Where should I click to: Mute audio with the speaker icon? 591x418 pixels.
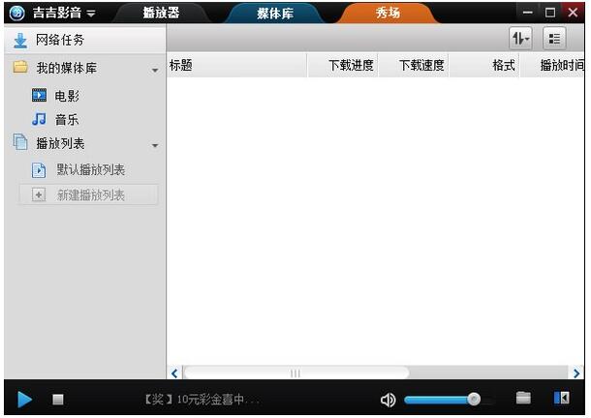coord(388,400)
